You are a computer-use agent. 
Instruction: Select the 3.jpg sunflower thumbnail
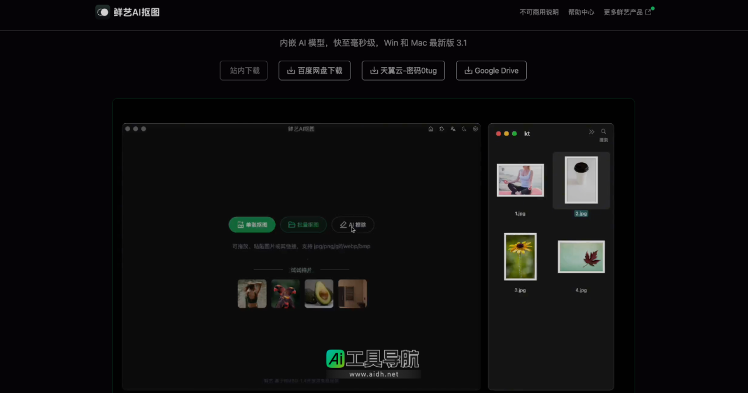520,256
